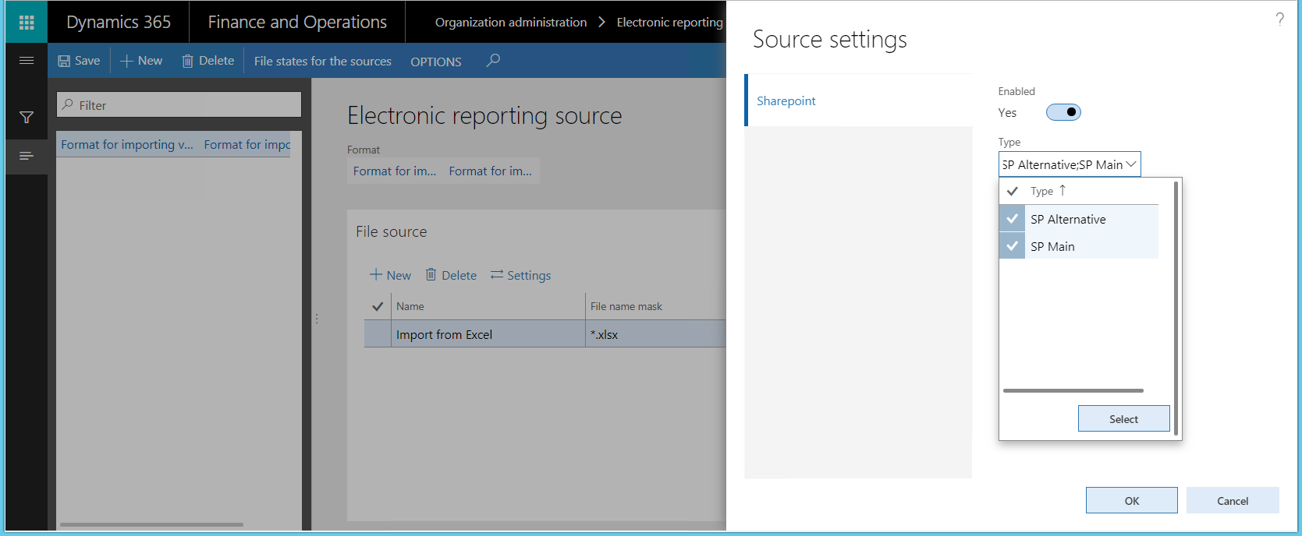1302x536 pixels.
Task: Click OK in Source settings
Action: pos(1131,500)
